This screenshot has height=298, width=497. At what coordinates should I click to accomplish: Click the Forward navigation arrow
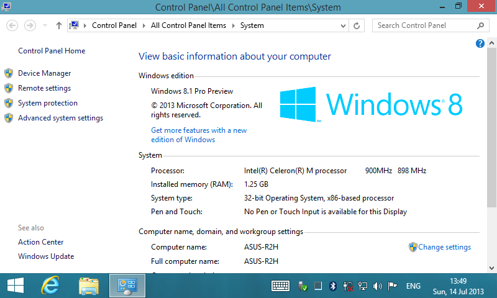pos(30,25)
